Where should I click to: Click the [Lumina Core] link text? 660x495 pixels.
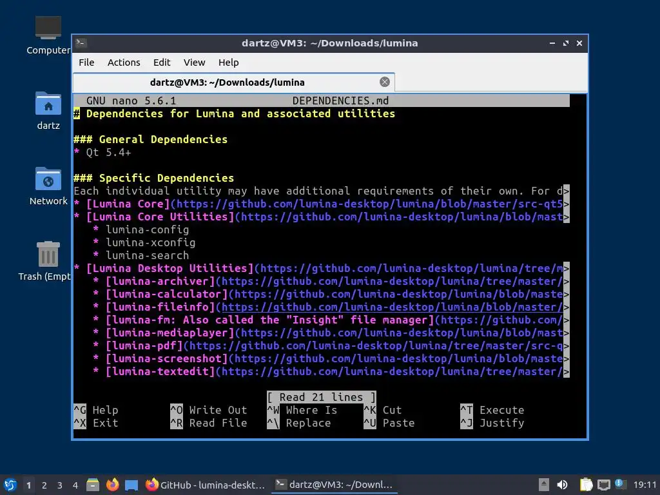tap(128, 204)
